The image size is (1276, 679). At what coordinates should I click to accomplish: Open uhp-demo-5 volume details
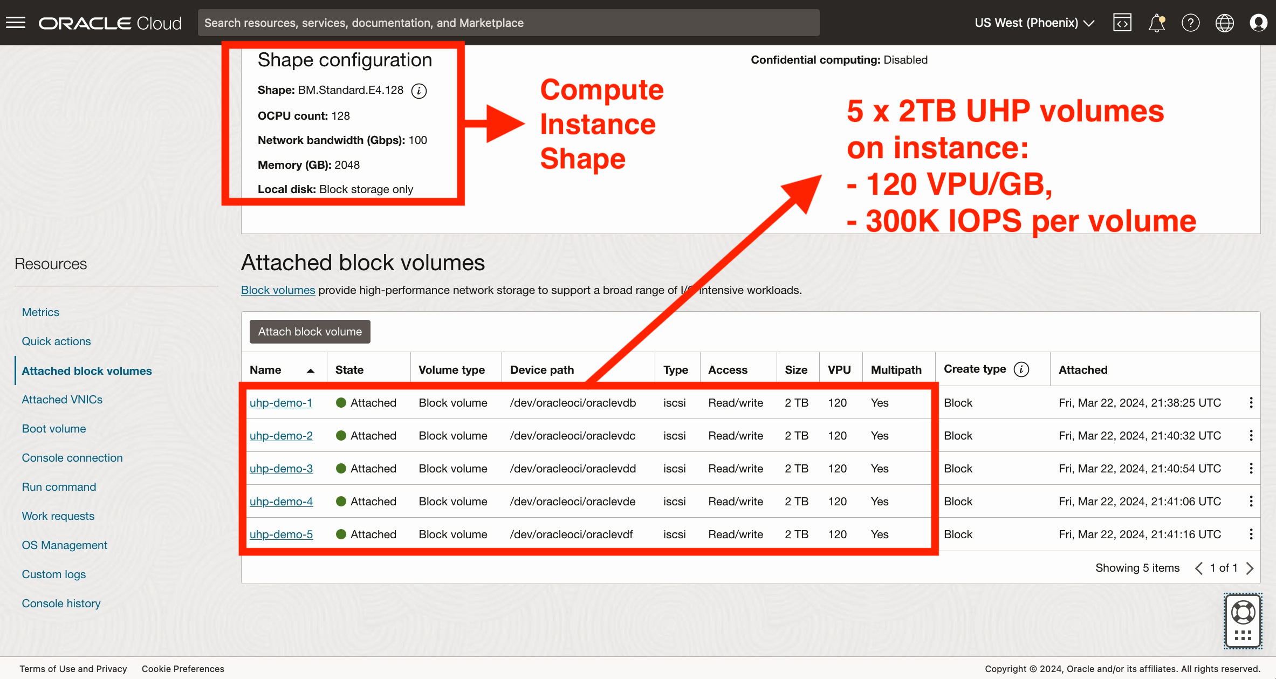click(x=281, y=534)
